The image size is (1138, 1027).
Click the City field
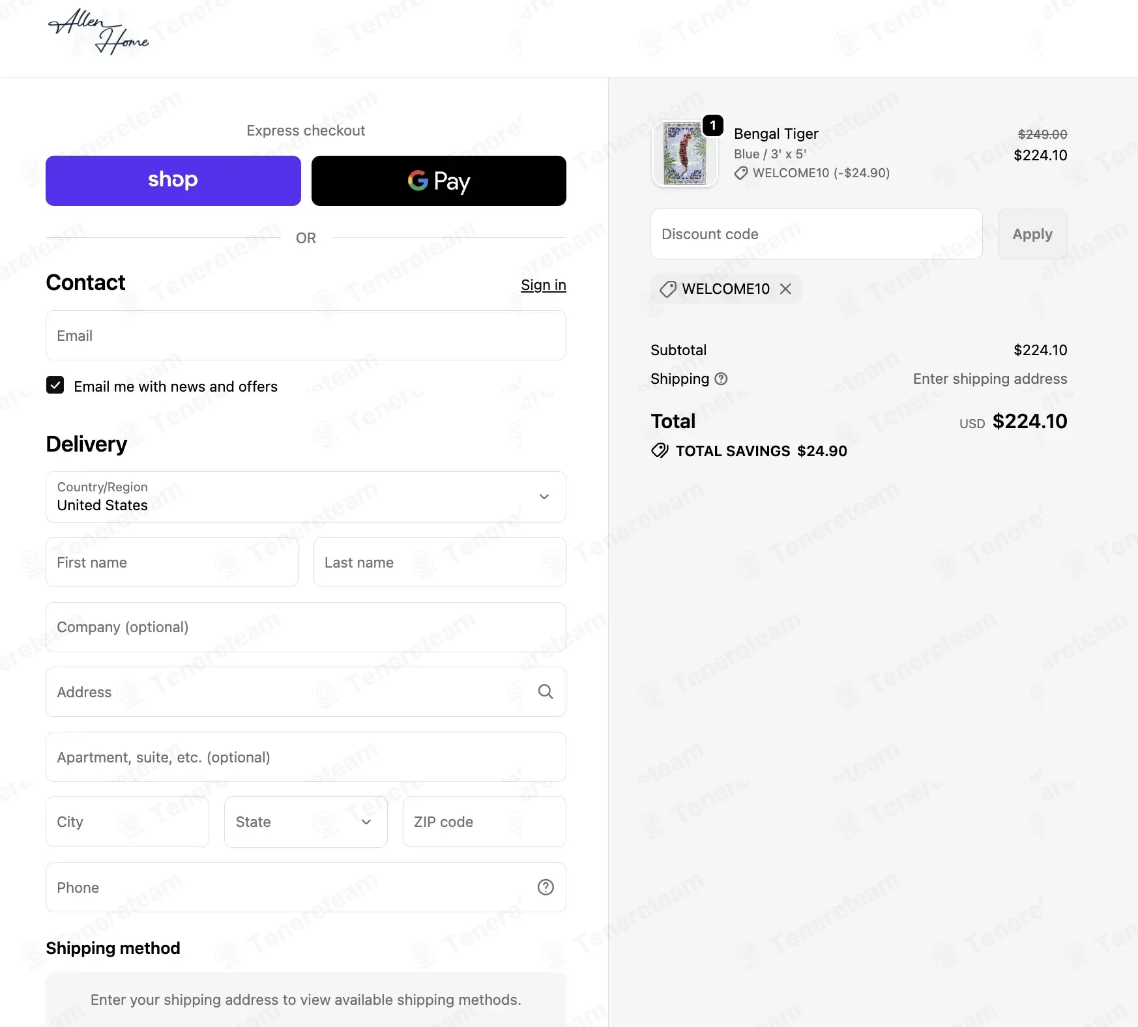tap(127, 822)
